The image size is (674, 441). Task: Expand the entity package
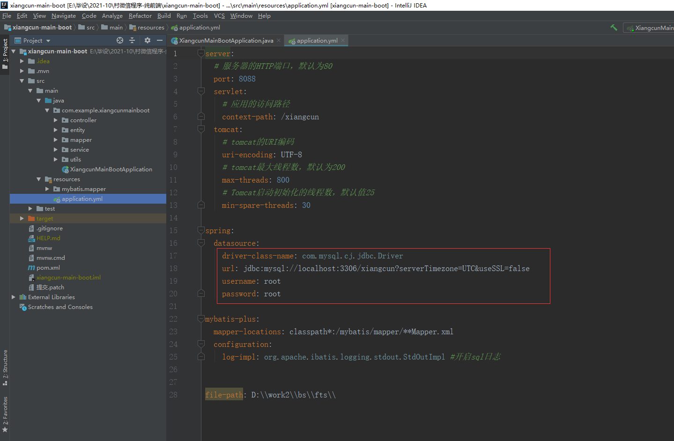point(56,130)
